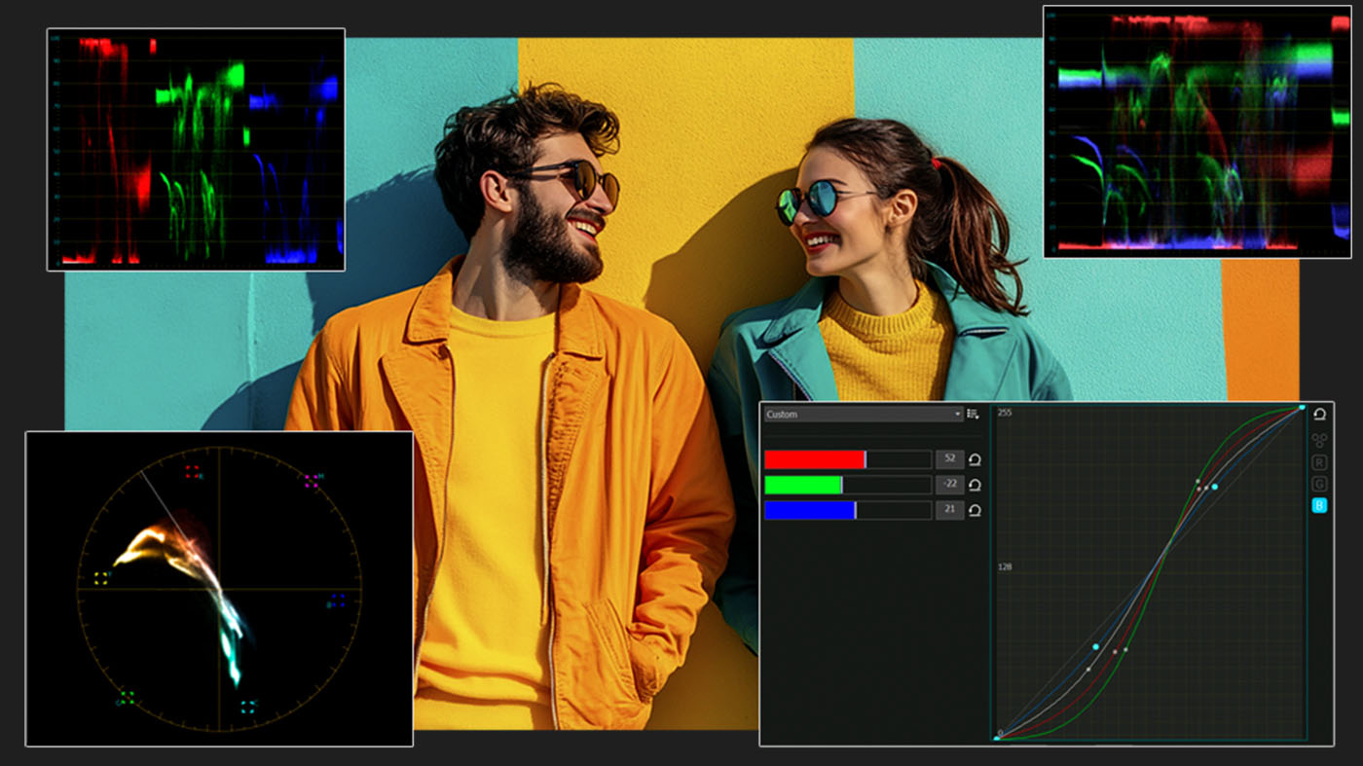Reset the curves graph
The height and width of the screenshot is (766, 1363).
1319,415
